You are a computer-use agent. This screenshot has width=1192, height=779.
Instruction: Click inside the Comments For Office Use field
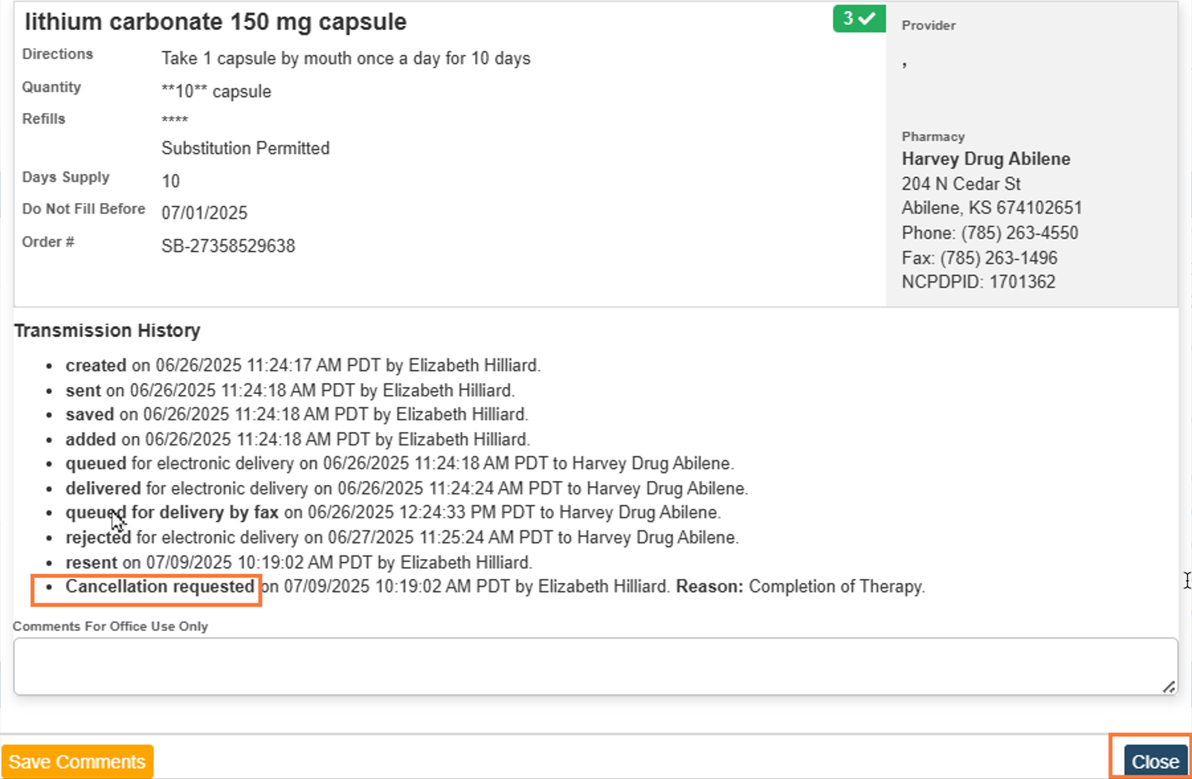click(x=587, y=665)
